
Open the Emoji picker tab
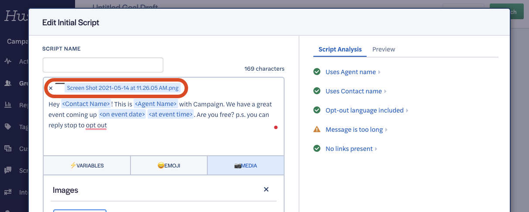(169, 166)
